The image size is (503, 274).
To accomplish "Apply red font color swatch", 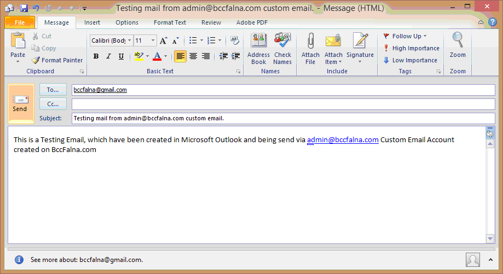I will (157, 56).
